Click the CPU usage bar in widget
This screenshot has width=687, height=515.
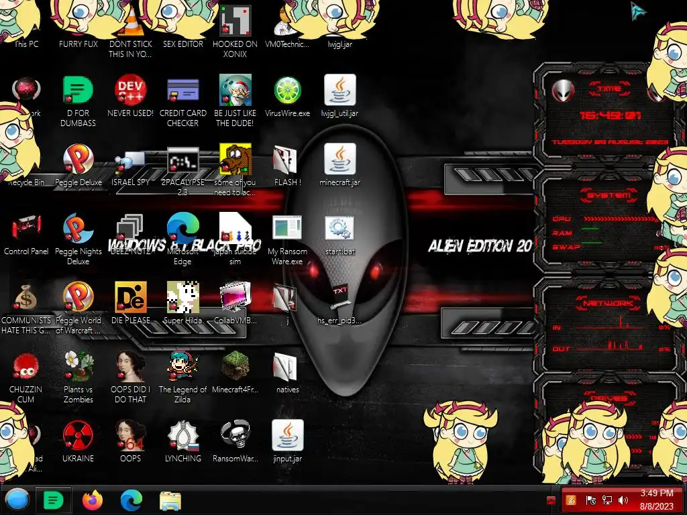(x=621, y=219)
